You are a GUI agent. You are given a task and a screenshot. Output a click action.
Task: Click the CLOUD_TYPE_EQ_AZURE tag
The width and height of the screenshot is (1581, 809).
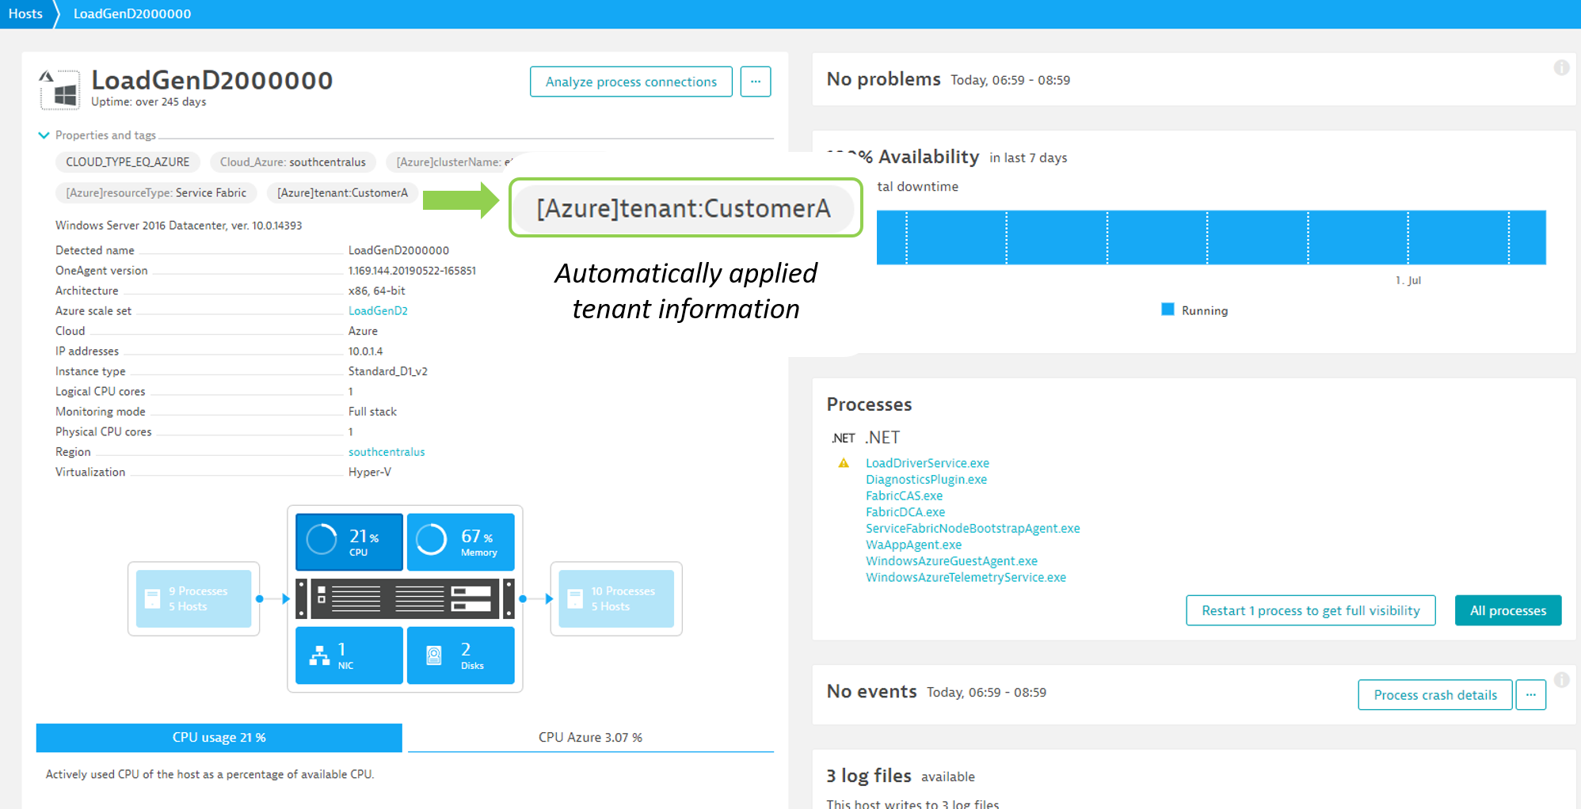point(128,162)
